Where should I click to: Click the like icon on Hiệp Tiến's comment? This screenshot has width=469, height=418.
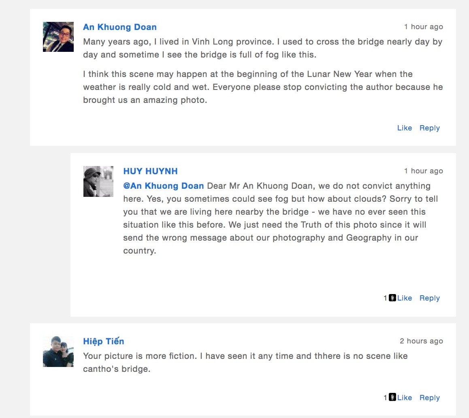point(392,397)
